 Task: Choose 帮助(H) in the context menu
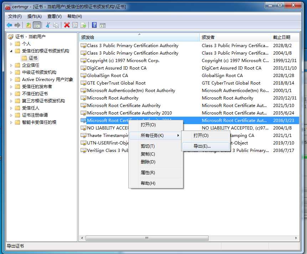point(156,183)
